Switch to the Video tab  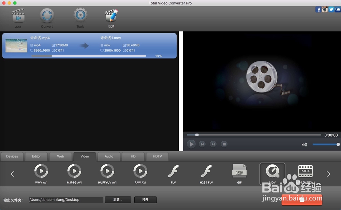pyautogui.click(x=85, y=156)
